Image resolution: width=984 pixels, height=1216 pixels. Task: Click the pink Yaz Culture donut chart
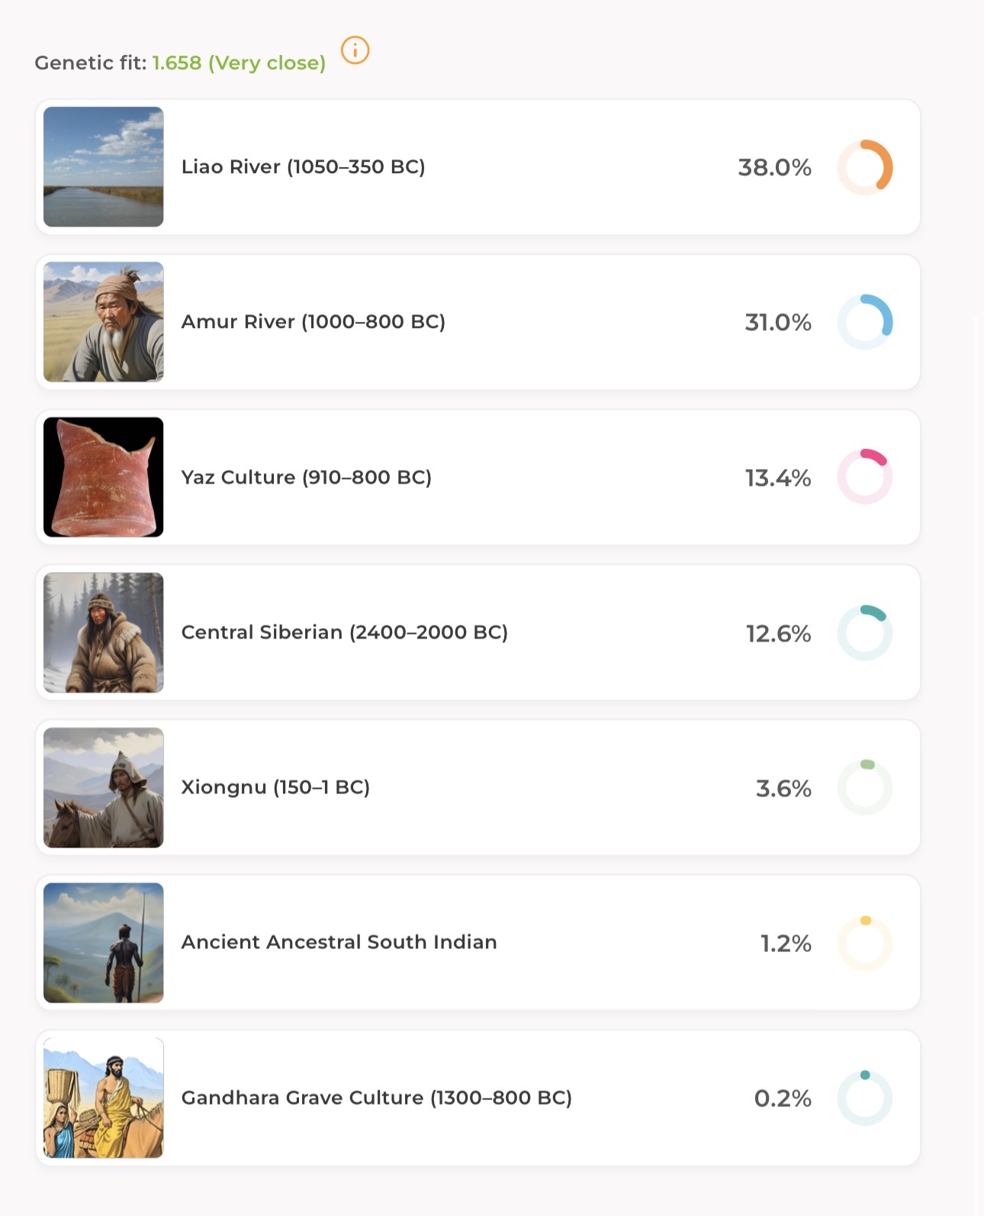pyautogui.click(x=865, y=477)
